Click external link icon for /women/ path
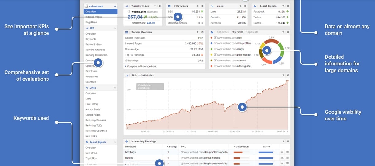Image resolution: width=375 pixels, height=166 pixels. [215, 61]
